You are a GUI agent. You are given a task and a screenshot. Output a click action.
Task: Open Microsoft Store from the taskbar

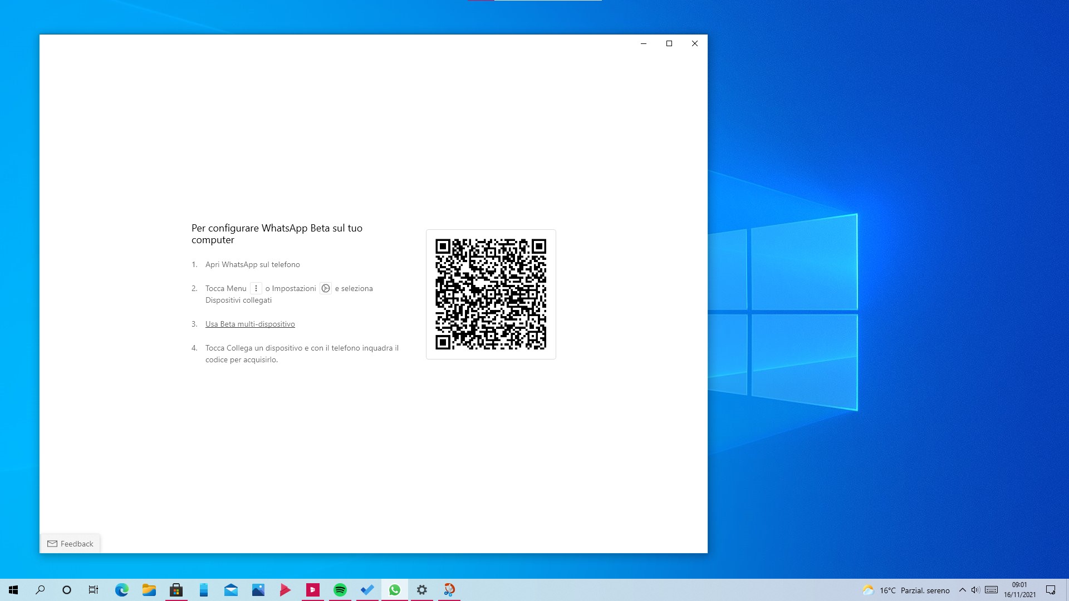tap(176, 590)
